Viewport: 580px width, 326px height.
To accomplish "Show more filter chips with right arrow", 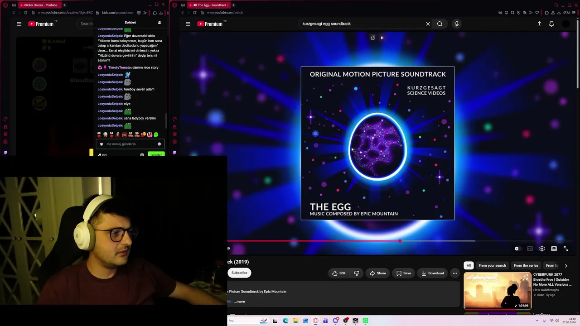I will pyautogui.click(x=566, y=266).
